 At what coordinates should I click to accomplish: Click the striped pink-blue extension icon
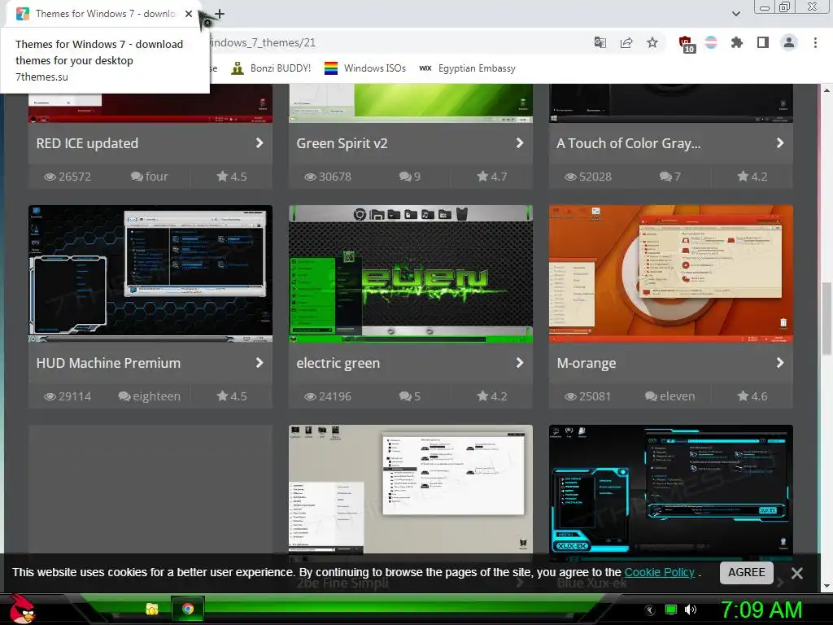pyautogui.click(x=711, y=43)
